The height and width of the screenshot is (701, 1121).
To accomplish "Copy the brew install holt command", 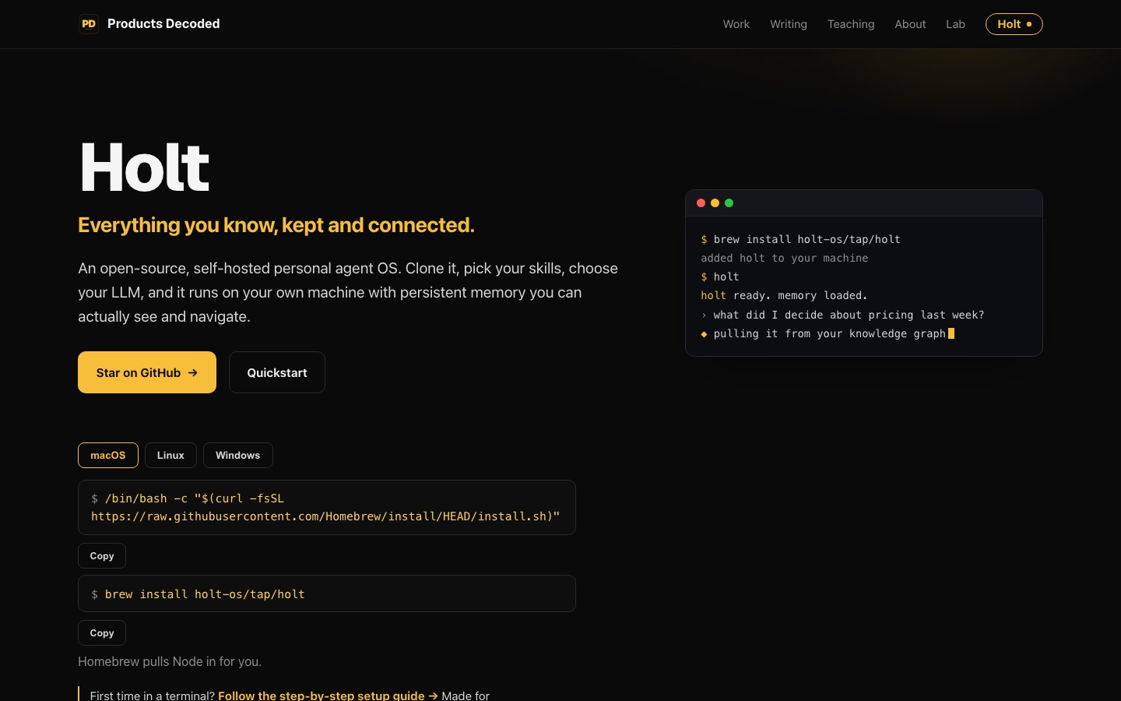I will pos(102,633).
